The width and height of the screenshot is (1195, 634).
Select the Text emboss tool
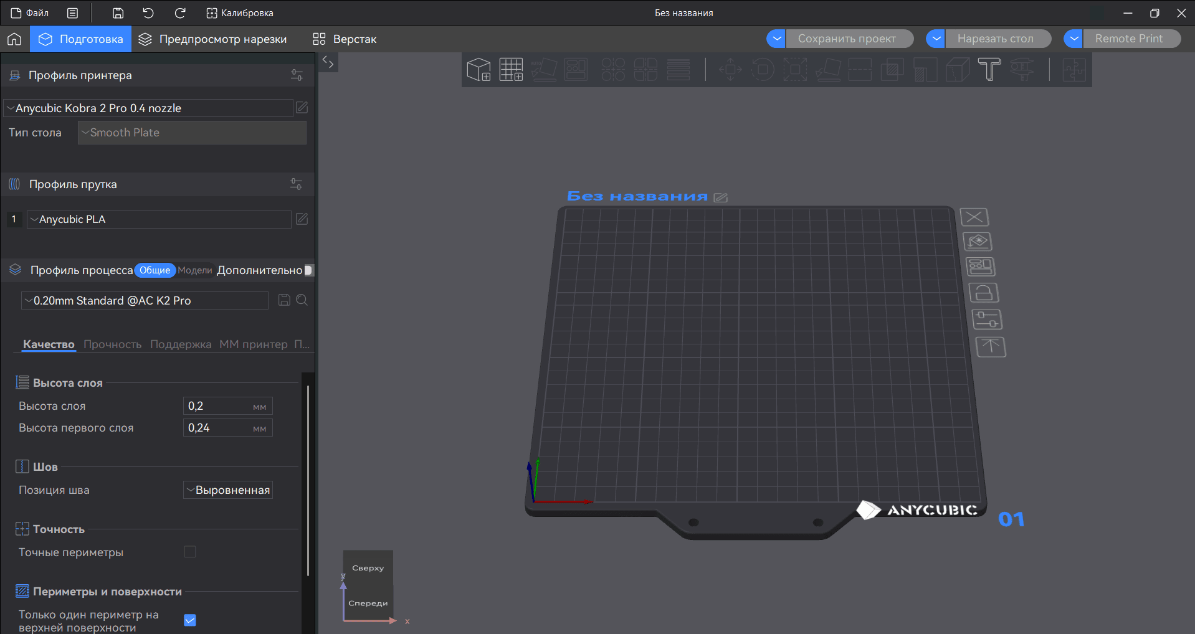click(989, 70)
